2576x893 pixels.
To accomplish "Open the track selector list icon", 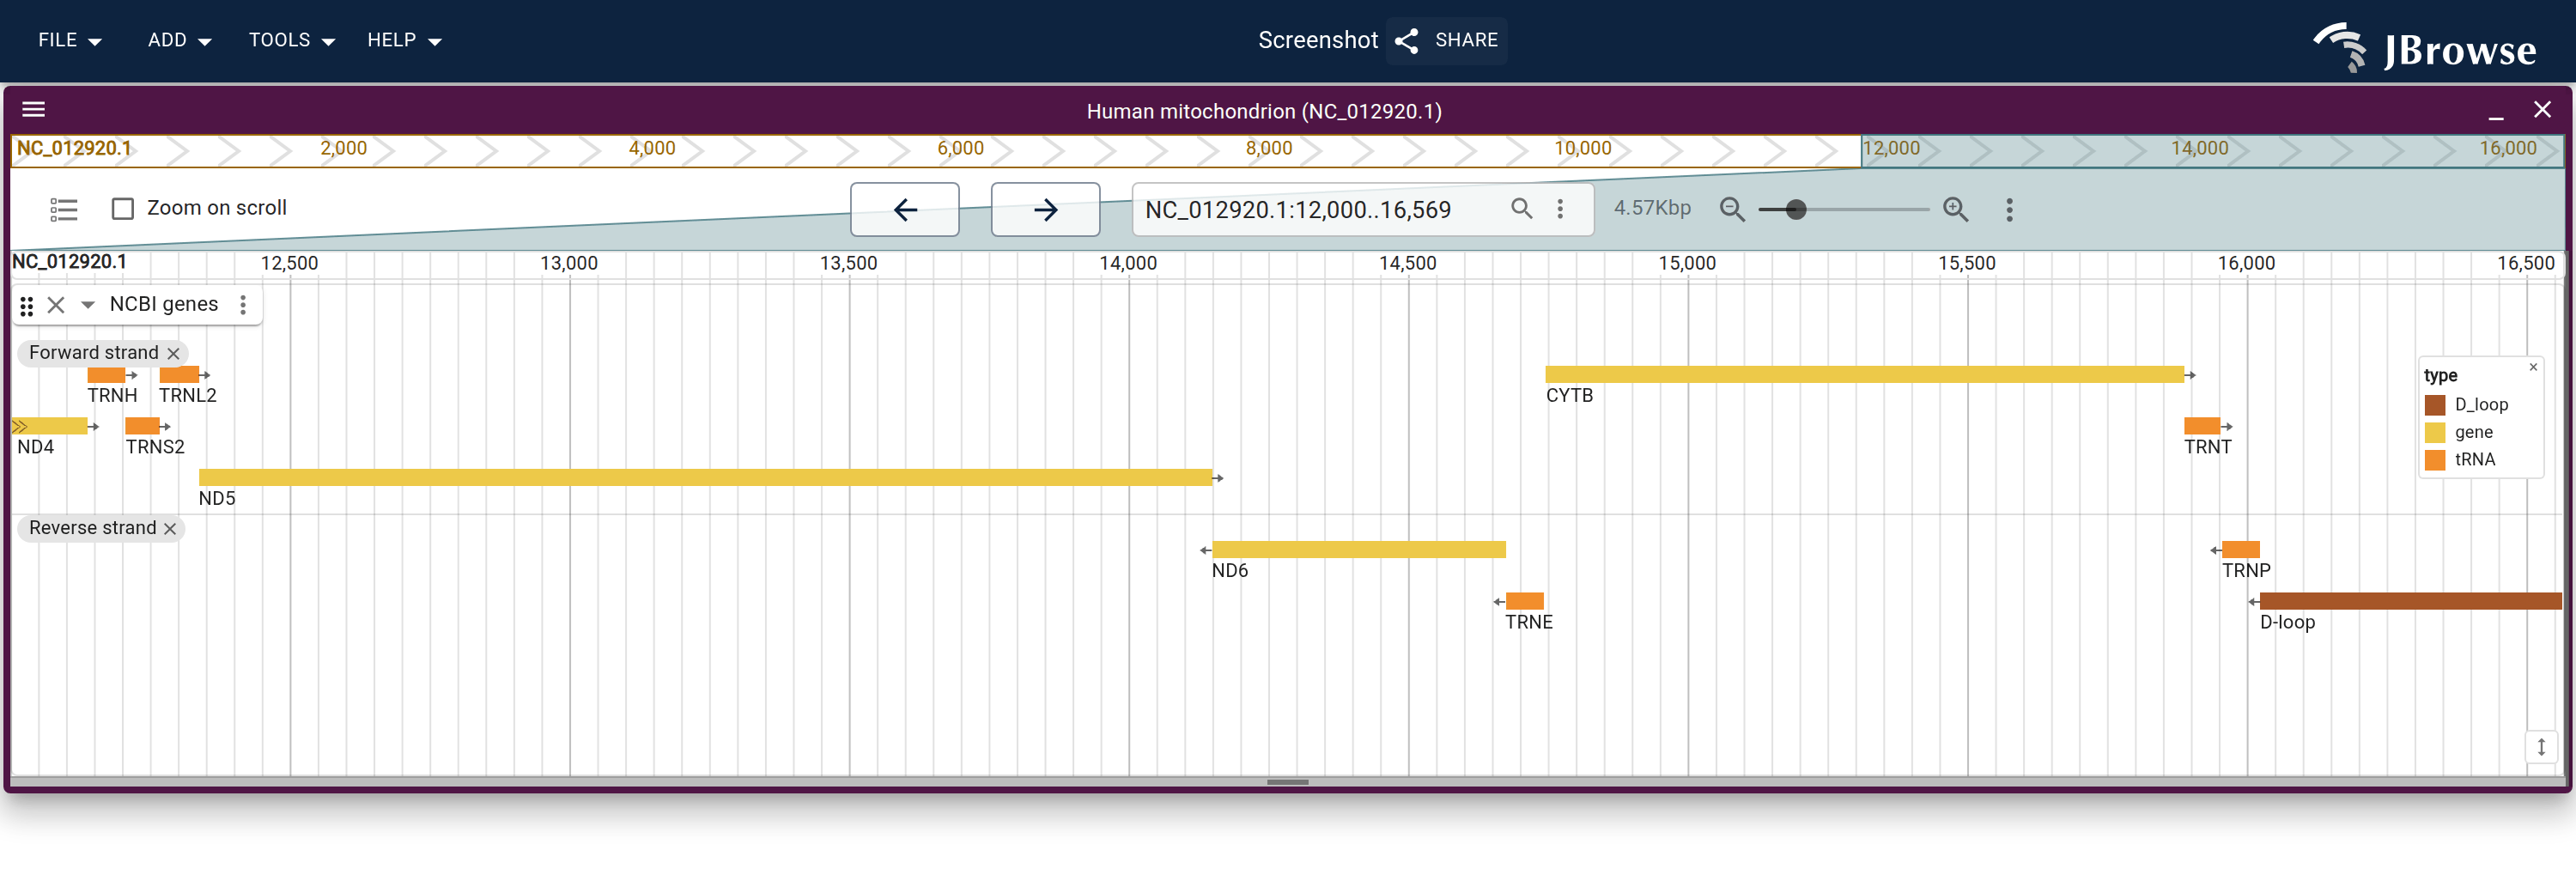I will pyautogui.click(x=64, y=209).
